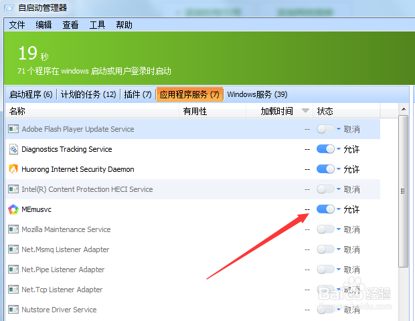The image size is (415, 321).
Task: Click the Diagnostics Tracking Service icon
Action: [13, 149]
